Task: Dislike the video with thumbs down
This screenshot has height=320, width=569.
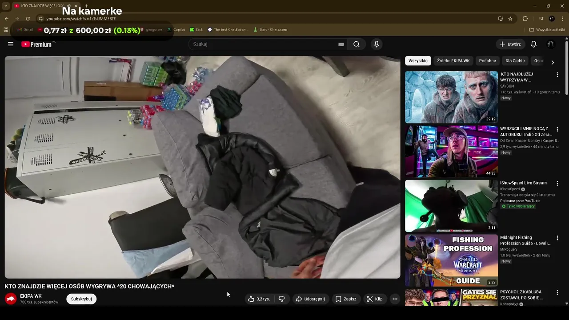Action: pyautogui.click(x=282, y=299)
